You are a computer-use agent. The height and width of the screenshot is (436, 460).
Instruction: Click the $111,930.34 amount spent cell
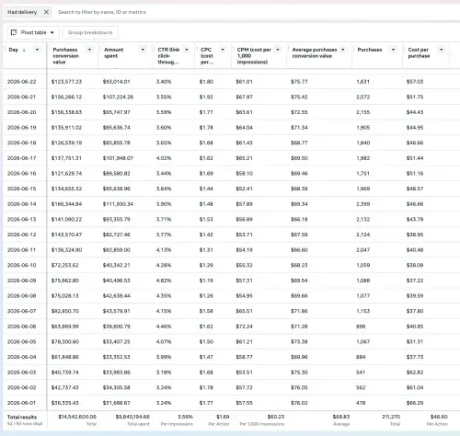pos(118,204)
